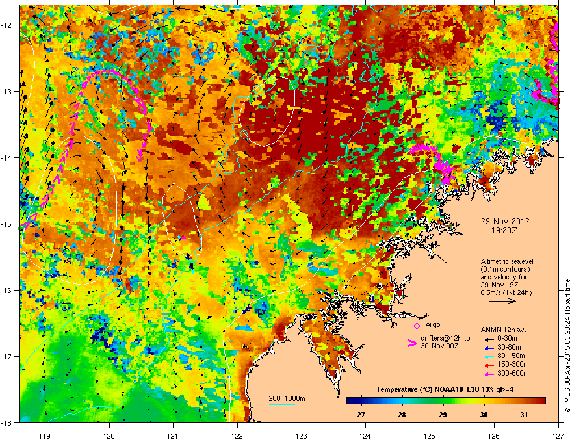572x442 pixels.
Task: Click the colorbar tick label '31'
Action: (x=524, y=415)
